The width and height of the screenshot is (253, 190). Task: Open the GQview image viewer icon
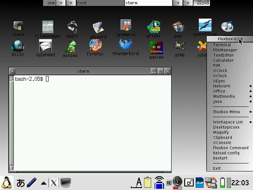coord(156,49)
